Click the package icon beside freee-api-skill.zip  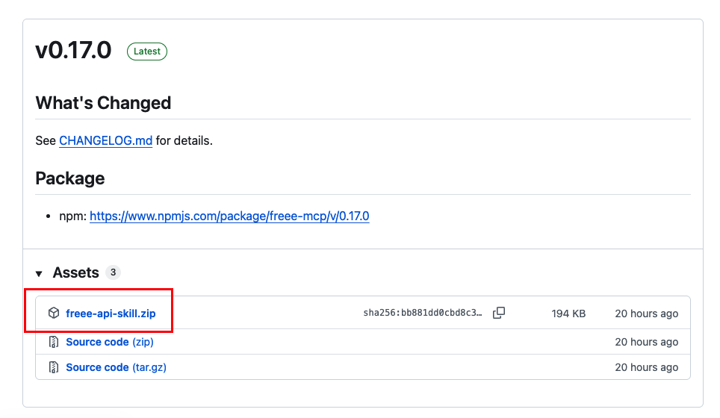coord(54,313)
